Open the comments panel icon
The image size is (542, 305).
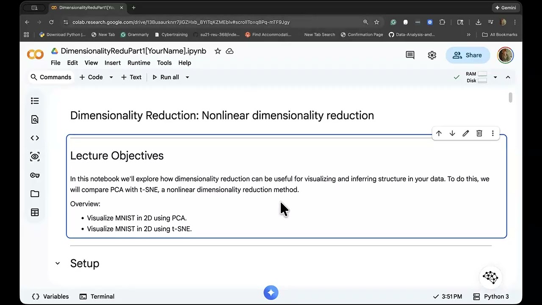(410, 55)
